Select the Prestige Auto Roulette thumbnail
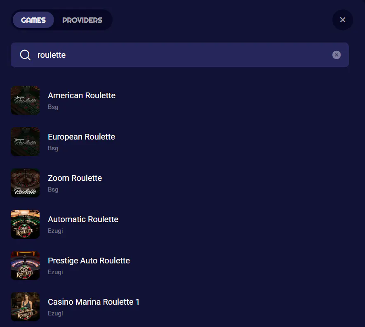The image size is (365, 327). click(25, 265)
